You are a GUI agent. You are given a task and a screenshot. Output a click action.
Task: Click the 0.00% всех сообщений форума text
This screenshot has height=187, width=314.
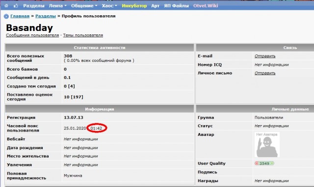coord(99,60)
